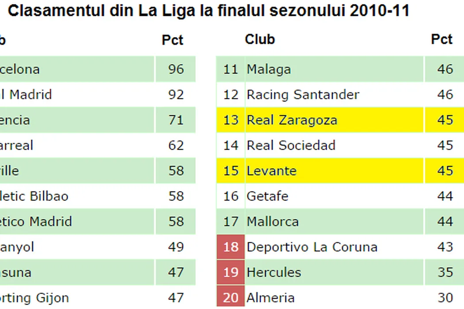Click the Almeria club name
464x309 pixels.
click(x=270, y=298)
